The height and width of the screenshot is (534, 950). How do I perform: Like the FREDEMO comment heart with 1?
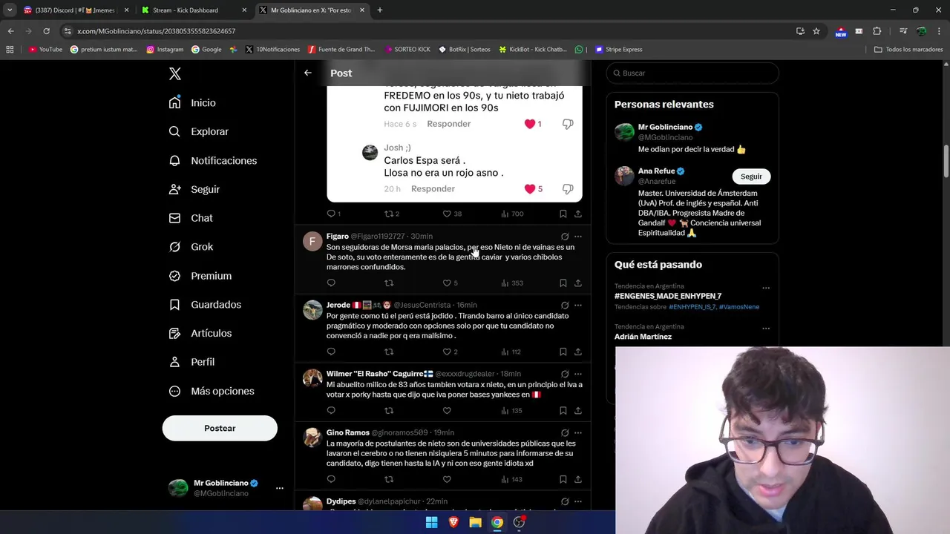[530, 124]
